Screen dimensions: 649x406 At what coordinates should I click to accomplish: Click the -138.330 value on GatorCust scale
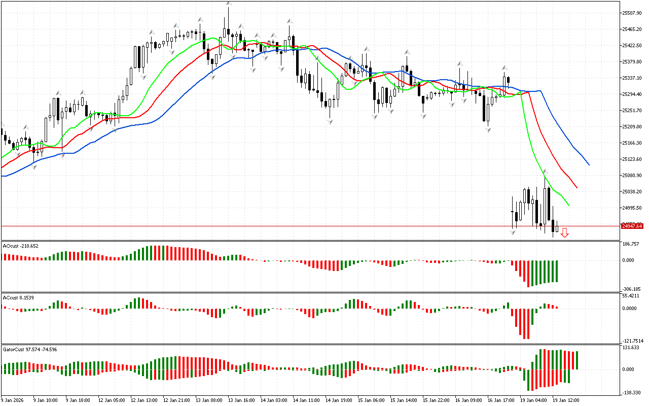[632, 393]
